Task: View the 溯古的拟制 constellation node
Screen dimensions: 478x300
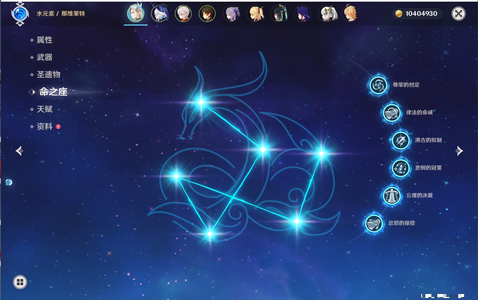Action: [401, 140]
